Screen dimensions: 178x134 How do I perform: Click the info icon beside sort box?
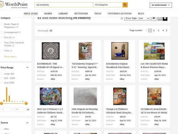(x=122, y=18)
